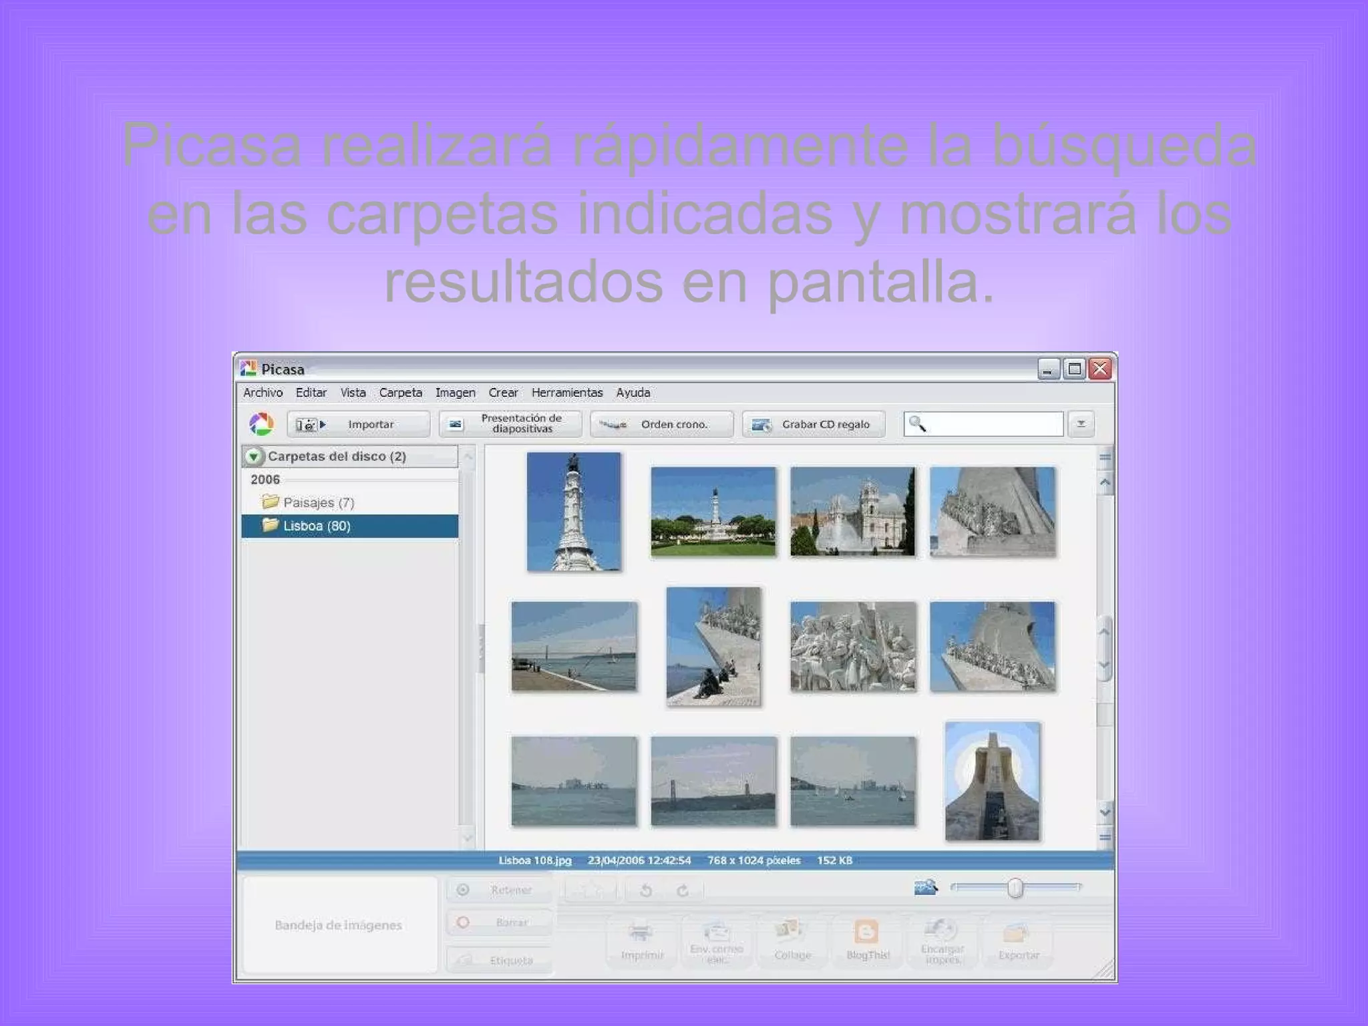1368x1026 pixels.
Task: Click the Imprimir printer icon
Action: click(x=641, y=932)
